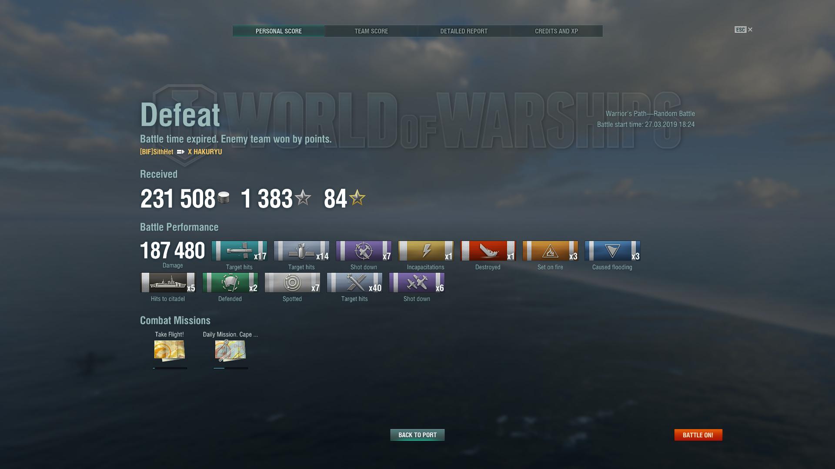This screenshot has width=835, height=469.
Task: Click the bomb Target hits x14 ribbon
Action: coord(301,251)
